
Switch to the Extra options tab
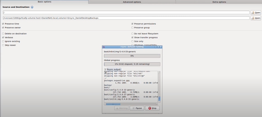[219, 2]
